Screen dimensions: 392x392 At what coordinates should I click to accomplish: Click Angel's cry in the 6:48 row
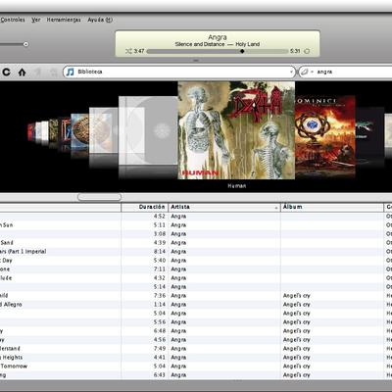pyautogui.click(x=296, y=331)
